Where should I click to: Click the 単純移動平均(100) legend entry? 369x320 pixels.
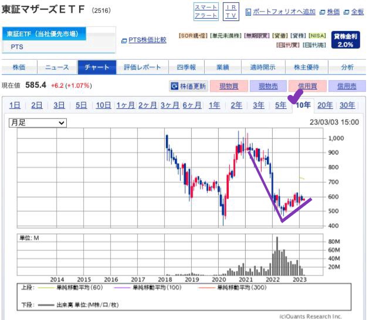[x=148, y=287]
